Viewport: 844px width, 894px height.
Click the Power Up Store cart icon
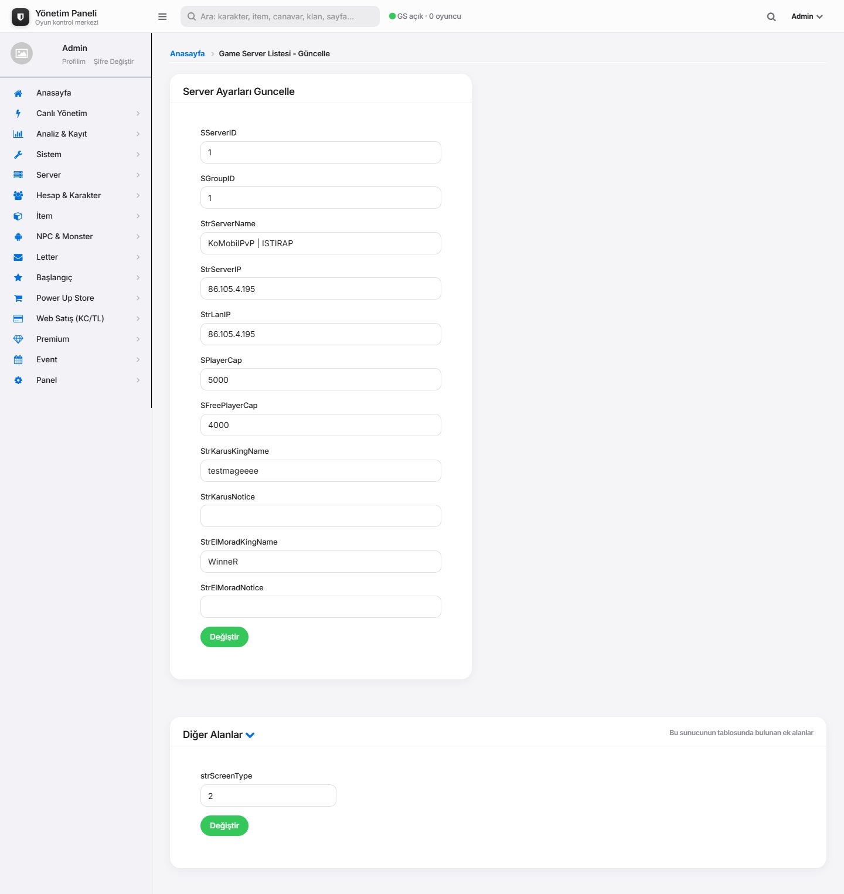pos(18,298)
